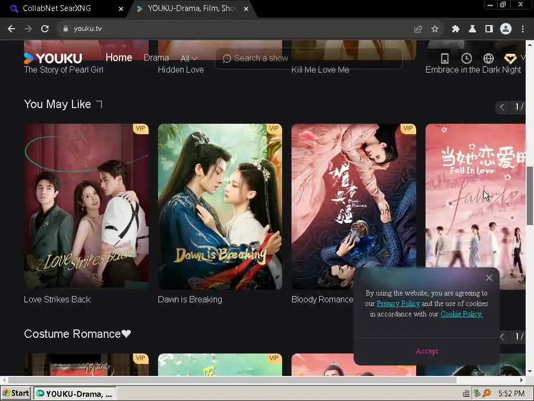View site security lock info
The width and height of the screenshot is (534, 401).
click(x=65, y=29)
